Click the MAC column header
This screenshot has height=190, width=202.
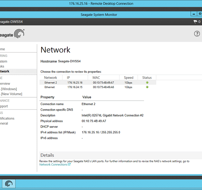(x=96, y=78)
